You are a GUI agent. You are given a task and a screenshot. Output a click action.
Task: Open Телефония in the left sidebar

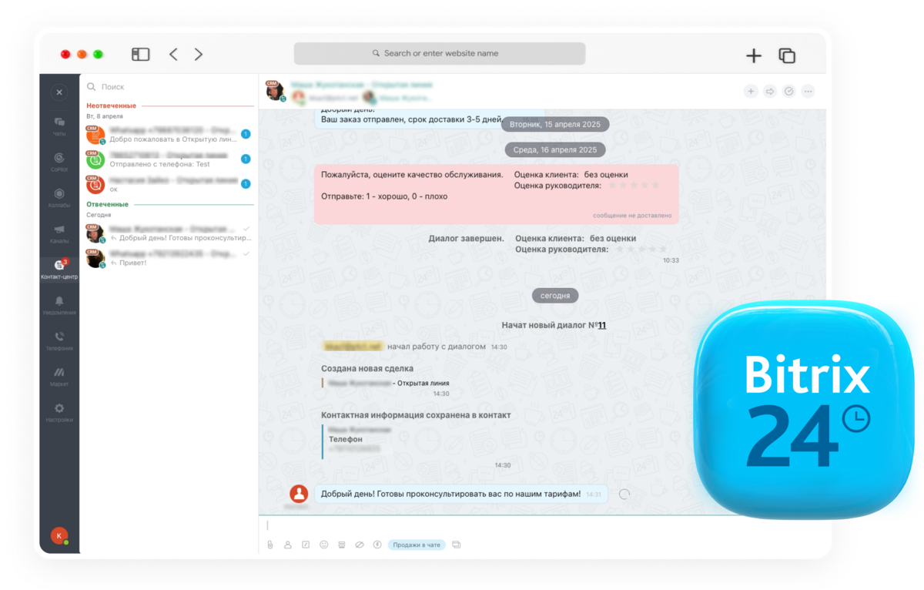point(59,340)
